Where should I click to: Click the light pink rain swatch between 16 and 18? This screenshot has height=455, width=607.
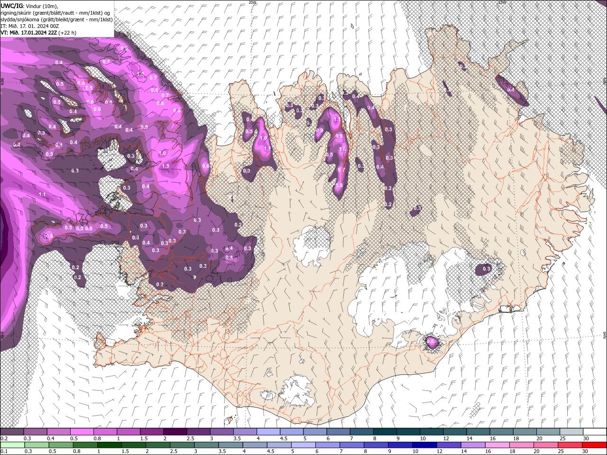click(497, 445)
